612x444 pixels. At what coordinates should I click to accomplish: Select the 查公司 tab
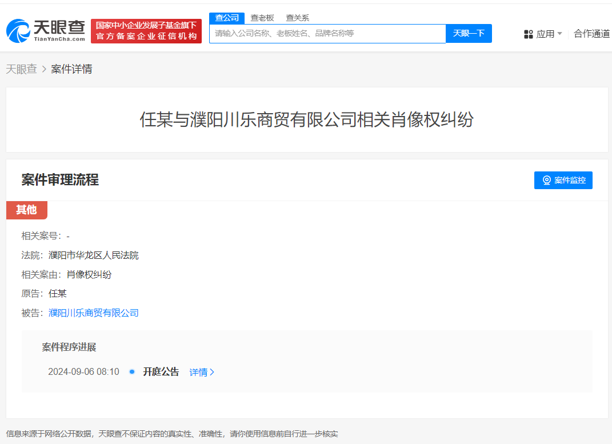pos(227,18)
